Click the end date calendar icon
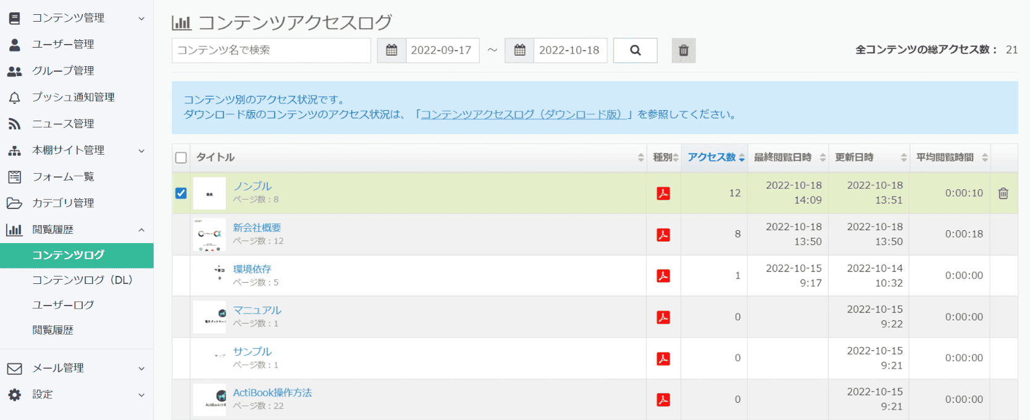This screenshot has height=420, width=1030. (x=519, y=51)
